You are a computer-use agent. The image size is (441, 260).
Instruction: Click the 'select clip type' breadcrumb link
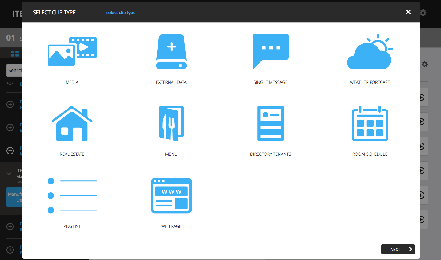[121, 13]
